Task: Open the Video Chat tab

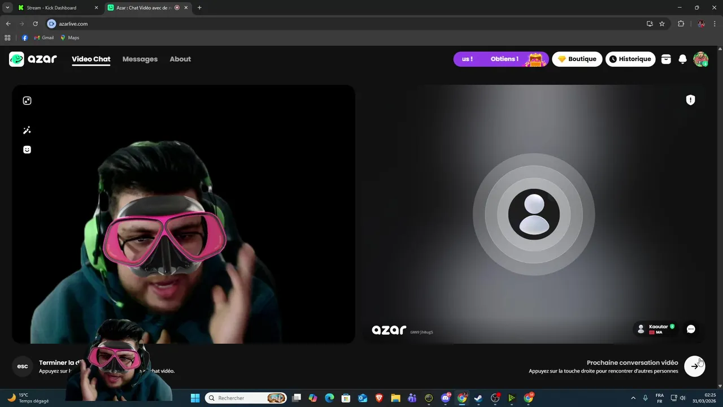Action: (91, 59)
